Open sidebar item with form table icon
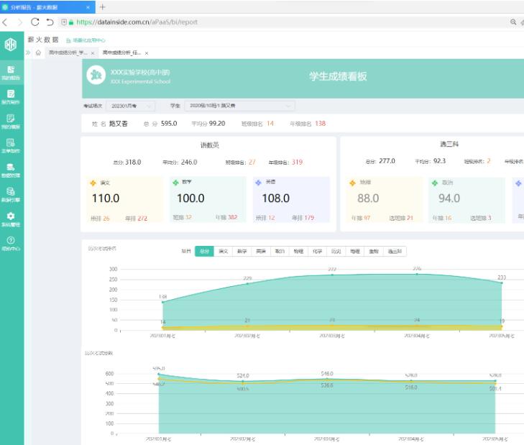Image resolution: width=524 pixels, height=445 pixels. [x=11, y=146]
